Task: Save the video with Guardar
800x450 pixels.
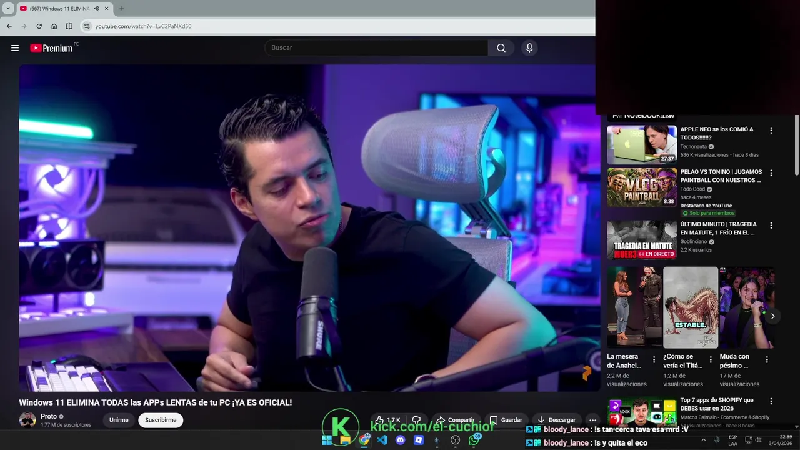Action: [506, 420]
